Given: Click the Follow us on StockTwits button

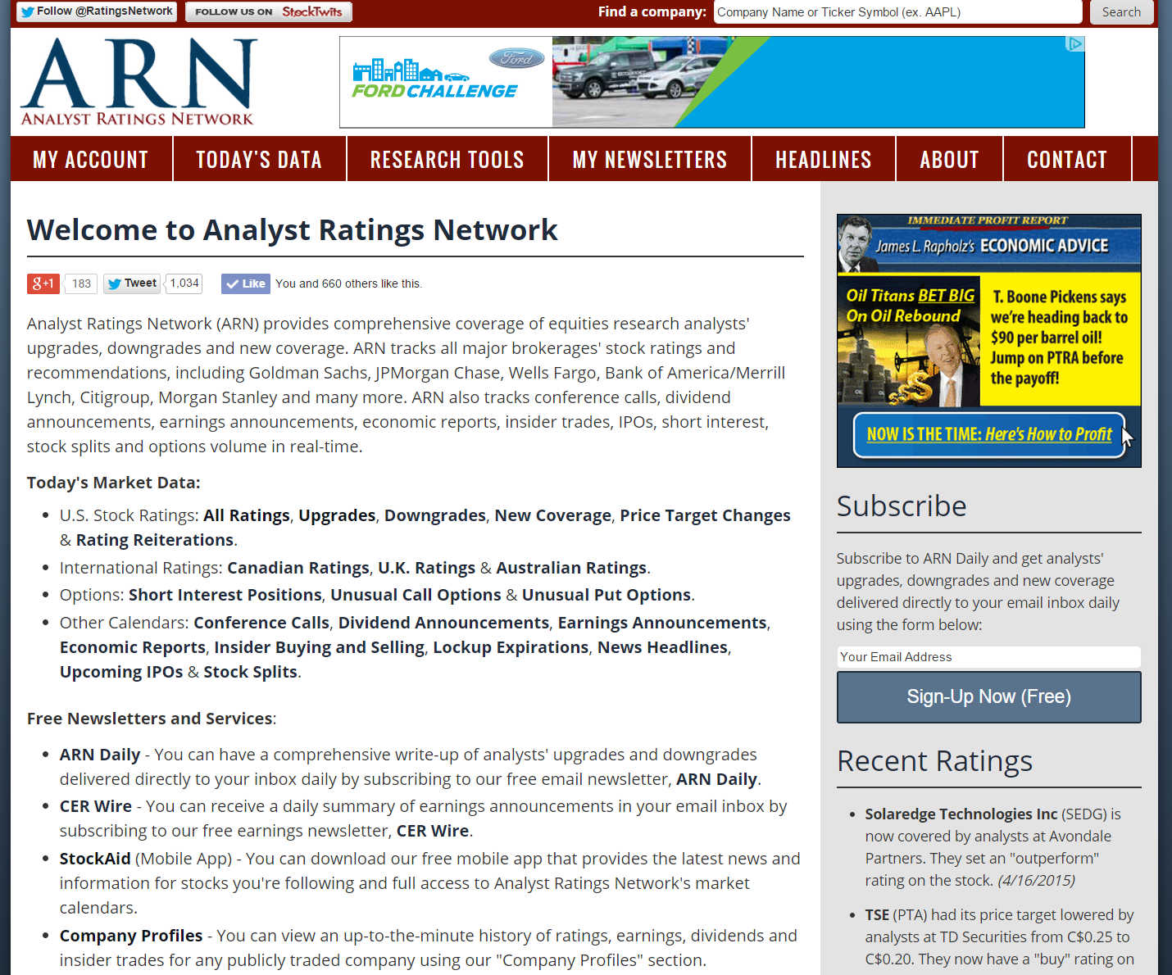Looking at the screenshot, I should pyautogui.click(x=269, y=11).
